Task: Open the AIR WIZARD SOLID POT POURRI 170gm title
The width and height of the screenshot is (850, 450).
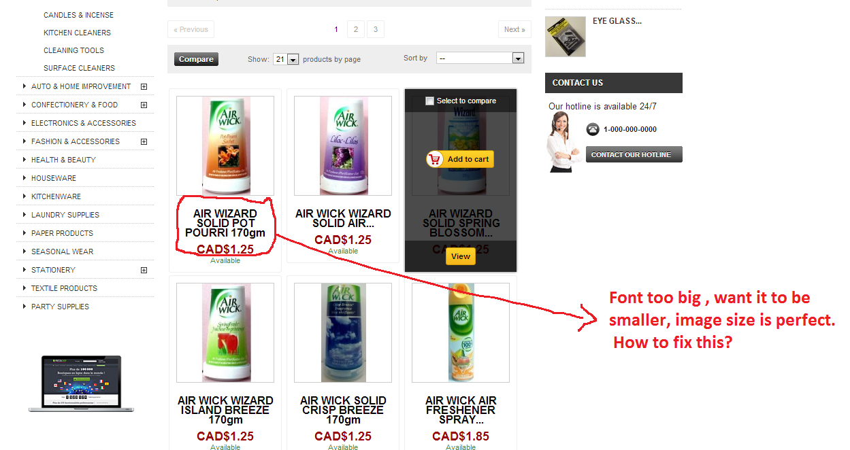Action: pyautogui.click(x=225, y=223)
